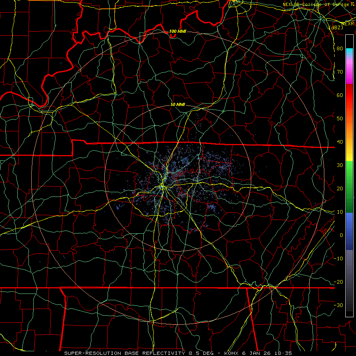
Task: Click the "[dBZ]" units label
Action: pyautogui.click(x=336, y=27)
